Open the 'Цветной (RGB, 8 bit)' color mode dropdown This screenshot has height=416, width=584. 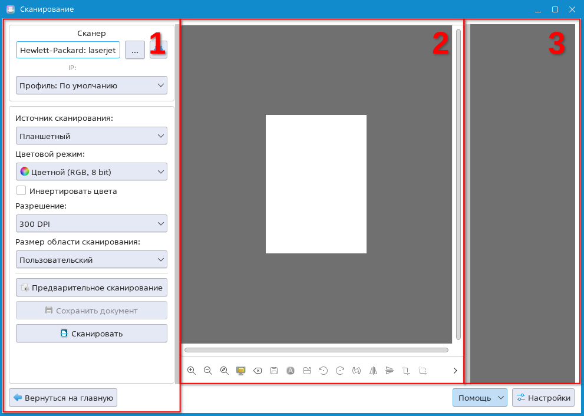91,172
